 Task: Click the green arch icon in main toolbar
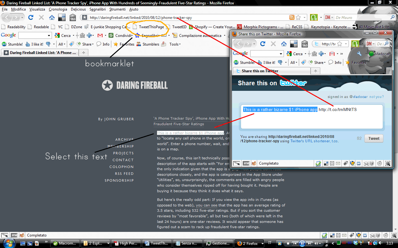click(x=314, y=18)
